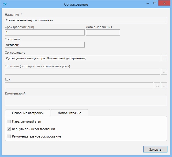
Task: Open the ellipsis picker for От имени
Action: (164, 72)
